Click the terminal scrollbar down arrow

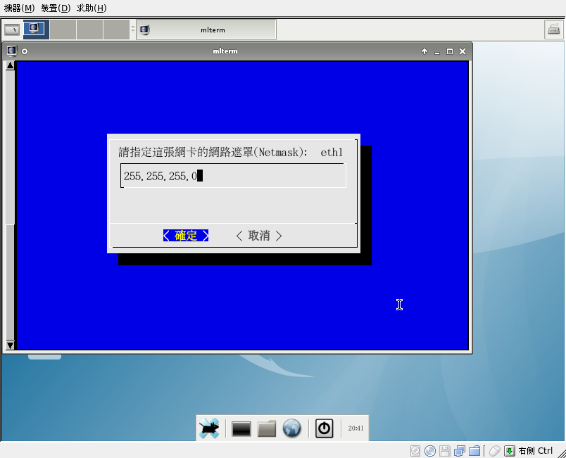tap(10, 345)
